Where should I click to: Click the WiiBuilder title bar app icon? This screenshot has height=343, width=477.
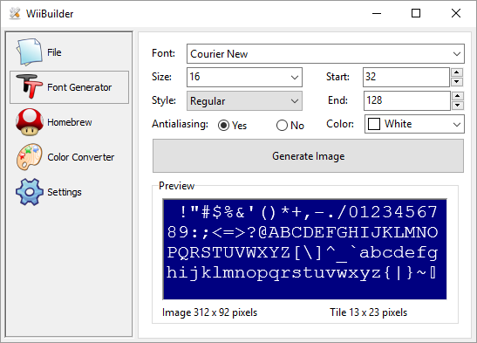tap(14, 13)
